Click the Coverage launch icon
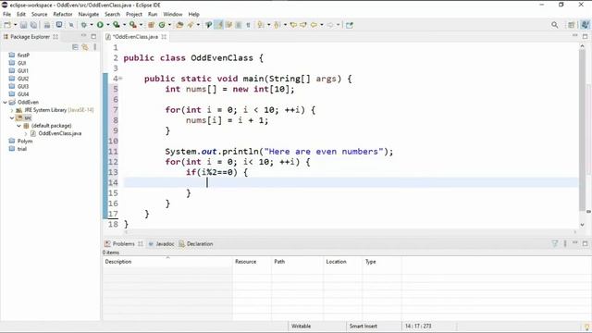592x333 pixels. tap(117, 25)
